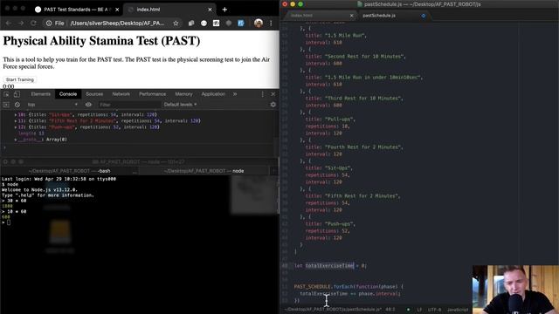
Task: Open the DevTools Memory tab
Action: (x=184, y=94)
